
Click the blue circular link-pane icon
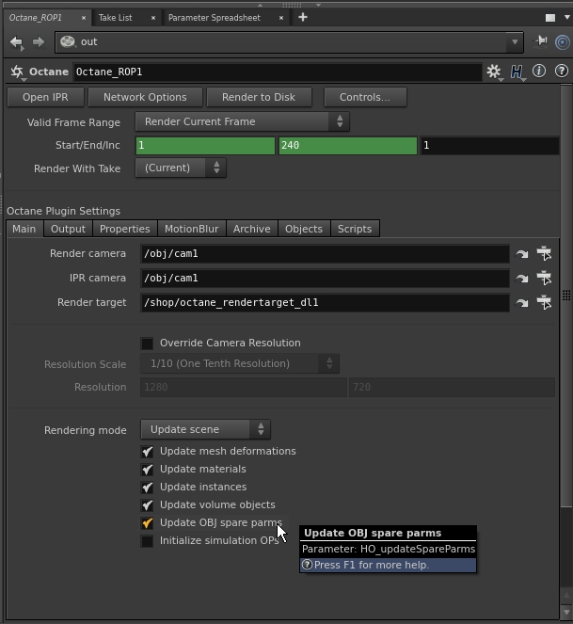click(563, 42)
